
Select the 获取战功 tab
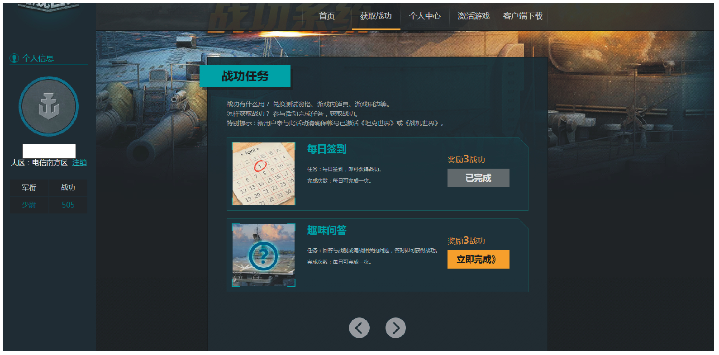point(376,16)
